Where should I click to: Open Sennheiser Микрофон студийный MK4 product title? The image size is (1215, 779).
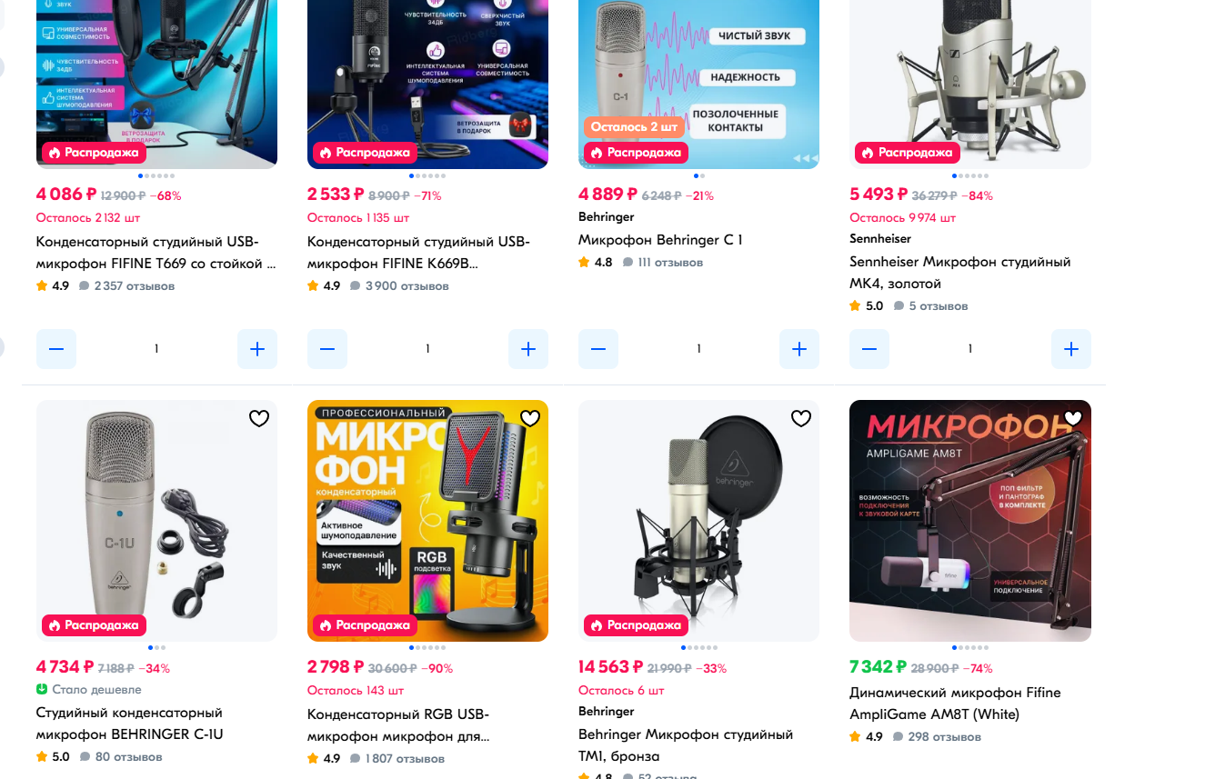coord(960,273)
